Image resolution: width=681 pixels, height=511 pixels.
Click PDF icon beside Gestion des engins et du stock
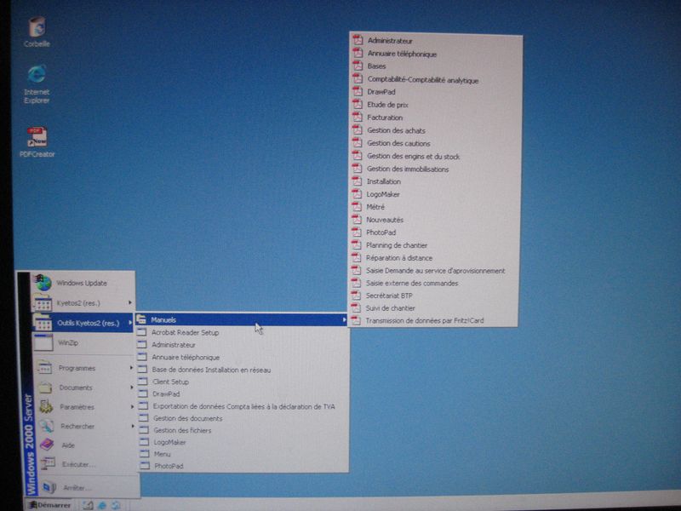[x=357, y=156]
